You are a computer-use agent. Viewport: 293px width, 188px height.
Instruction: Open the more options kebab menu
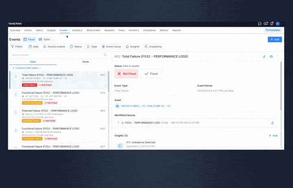point(277,56)
